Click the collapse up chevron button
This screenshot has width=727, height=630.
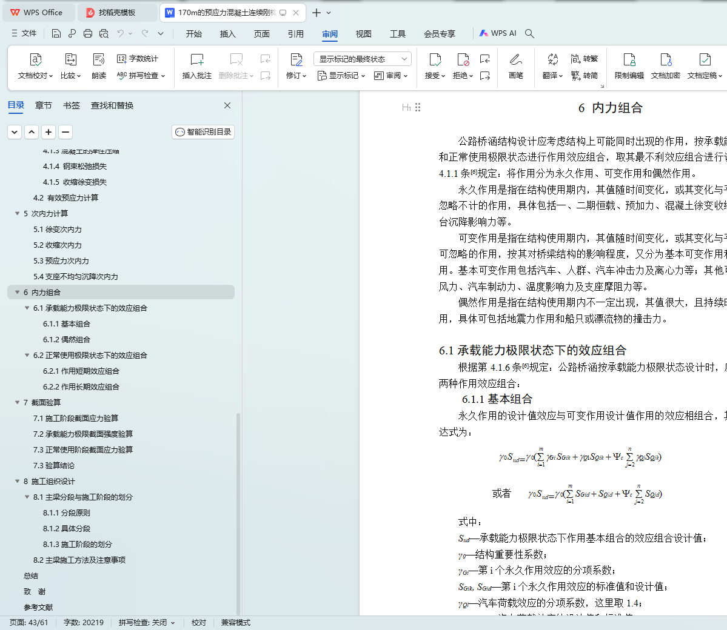pos(32,132)
